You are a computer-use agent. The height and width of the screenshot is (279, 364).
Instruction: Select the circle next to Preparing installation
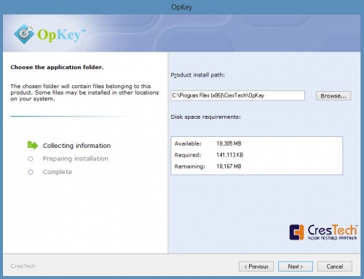point(31,159)
